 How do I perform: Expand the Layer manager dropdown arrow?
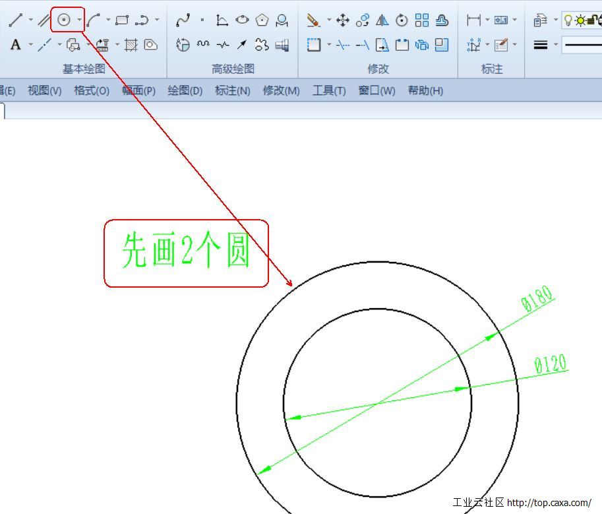[556, 19]
